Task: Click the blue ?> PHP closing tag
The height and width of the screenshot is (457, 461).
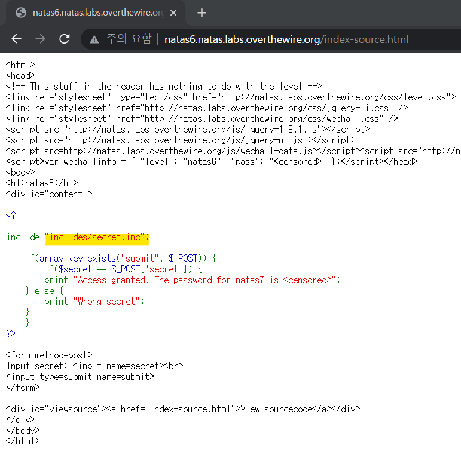Action: click(11, 333)
